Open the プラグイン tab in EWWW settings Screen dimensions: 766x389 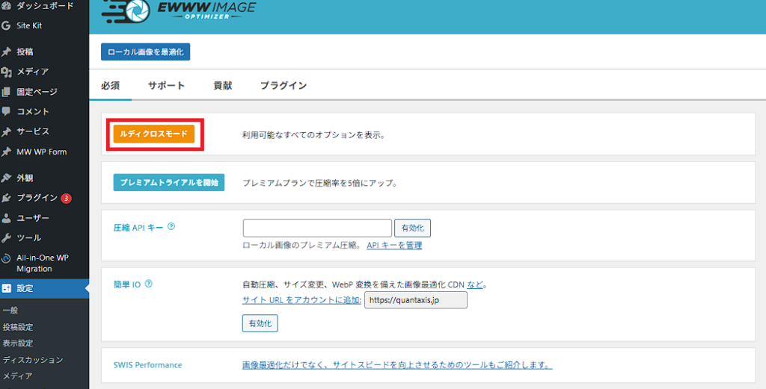click(x=283, y=86)
